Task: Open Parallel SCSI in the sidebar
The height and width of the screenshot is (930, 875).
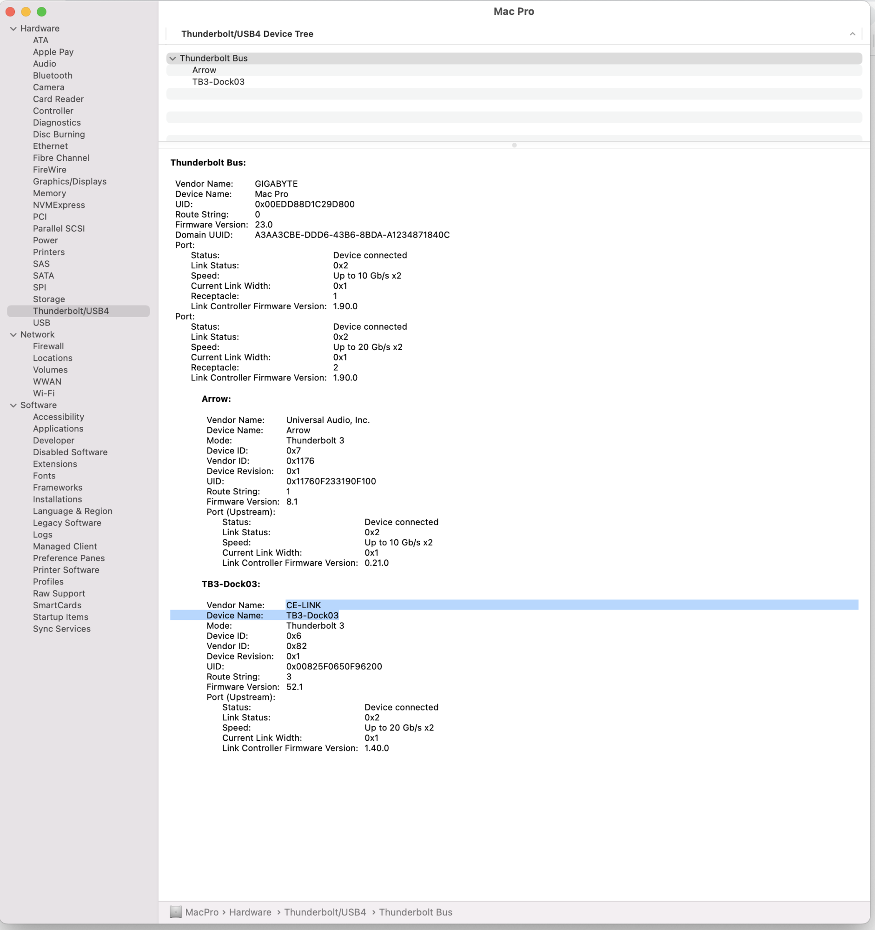Action: coord(59,228)
